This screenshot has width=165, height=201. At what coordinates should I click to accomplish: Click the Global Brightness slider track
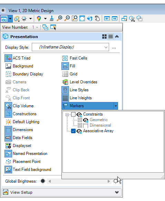click(79, 181)
